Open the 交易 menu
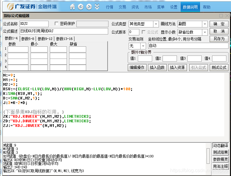 coord(123,7)
